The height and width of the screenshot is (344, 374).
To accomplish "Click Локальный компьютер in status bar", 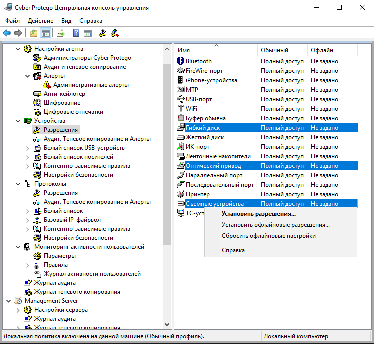I will point(295,336).
